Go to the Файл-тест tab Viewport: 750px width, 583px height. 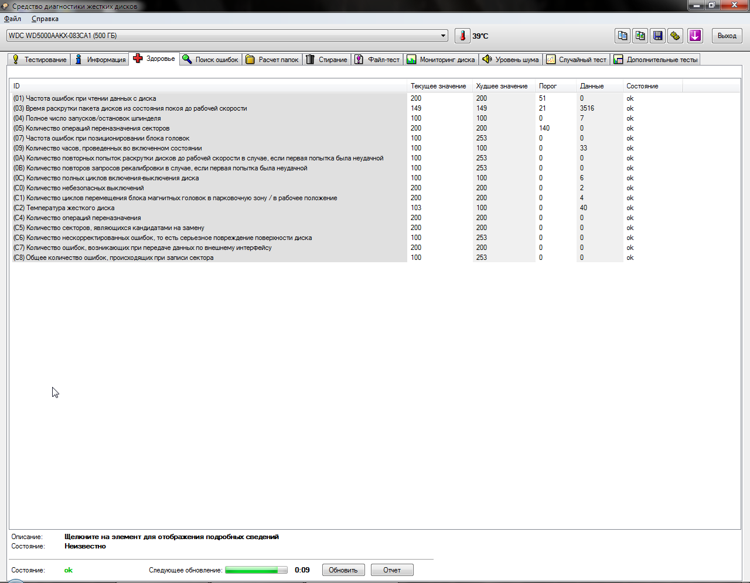[377, 60]
